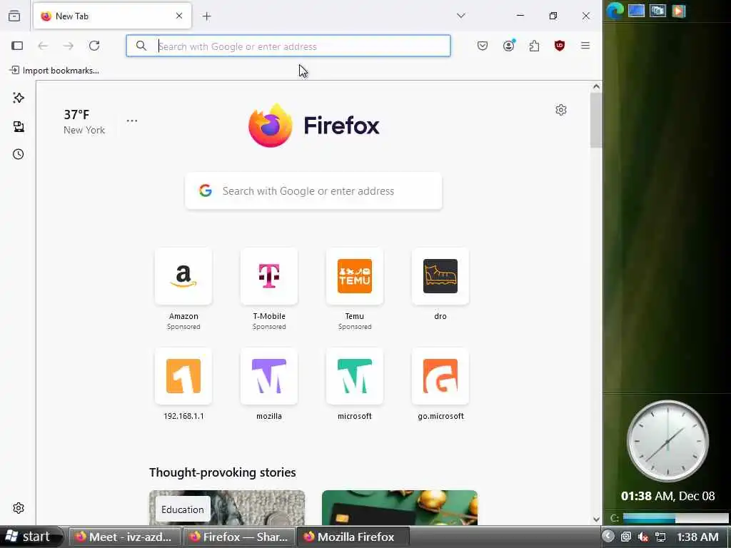Click the Education story card
Image resolution: width=731 pixels, height=548 pixels.
[227, 507]
